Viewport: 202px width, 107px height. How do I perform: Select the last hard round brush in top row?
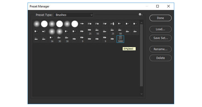(75, 24)
